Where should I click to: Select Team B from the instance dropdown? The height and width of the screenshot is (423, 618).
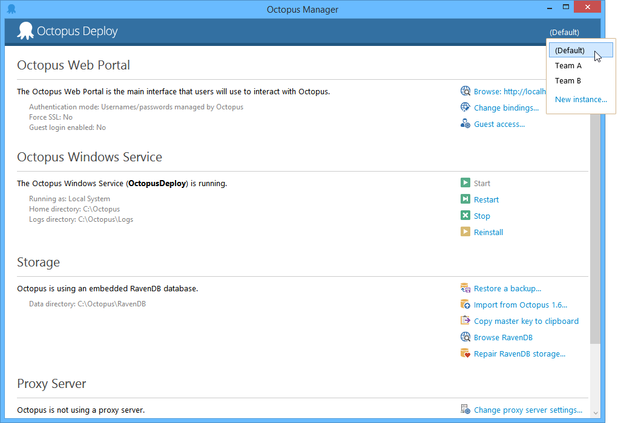click(568, 80)
